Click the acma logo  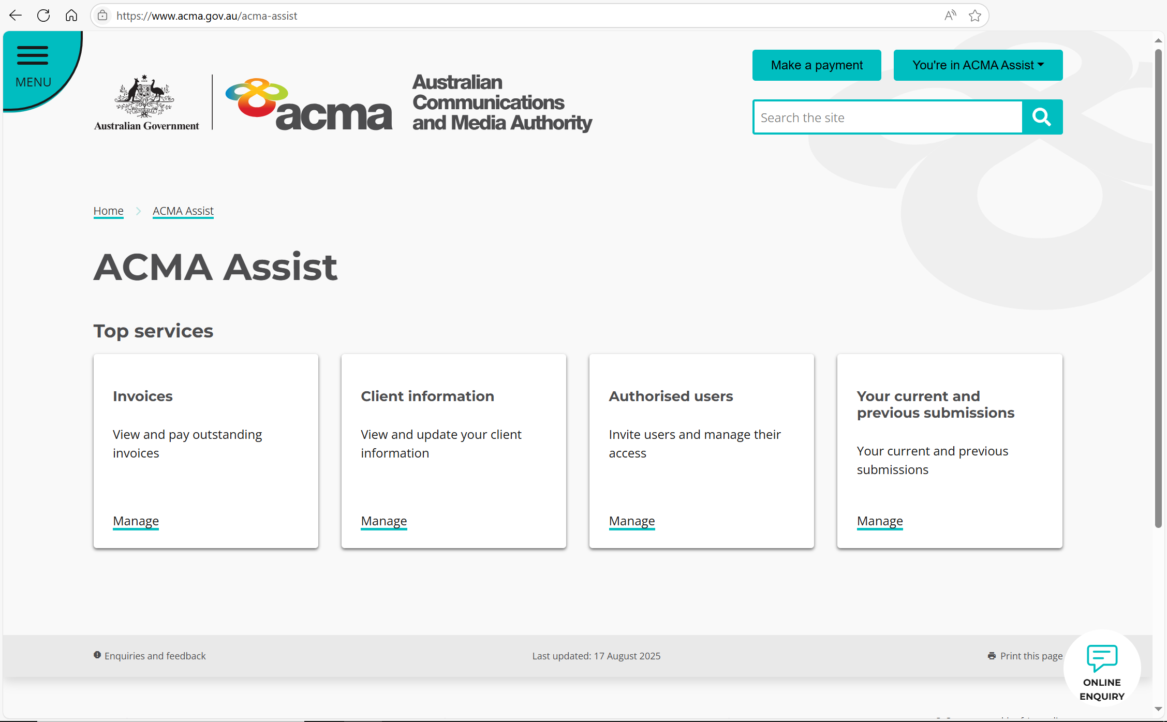pos(309,104)
